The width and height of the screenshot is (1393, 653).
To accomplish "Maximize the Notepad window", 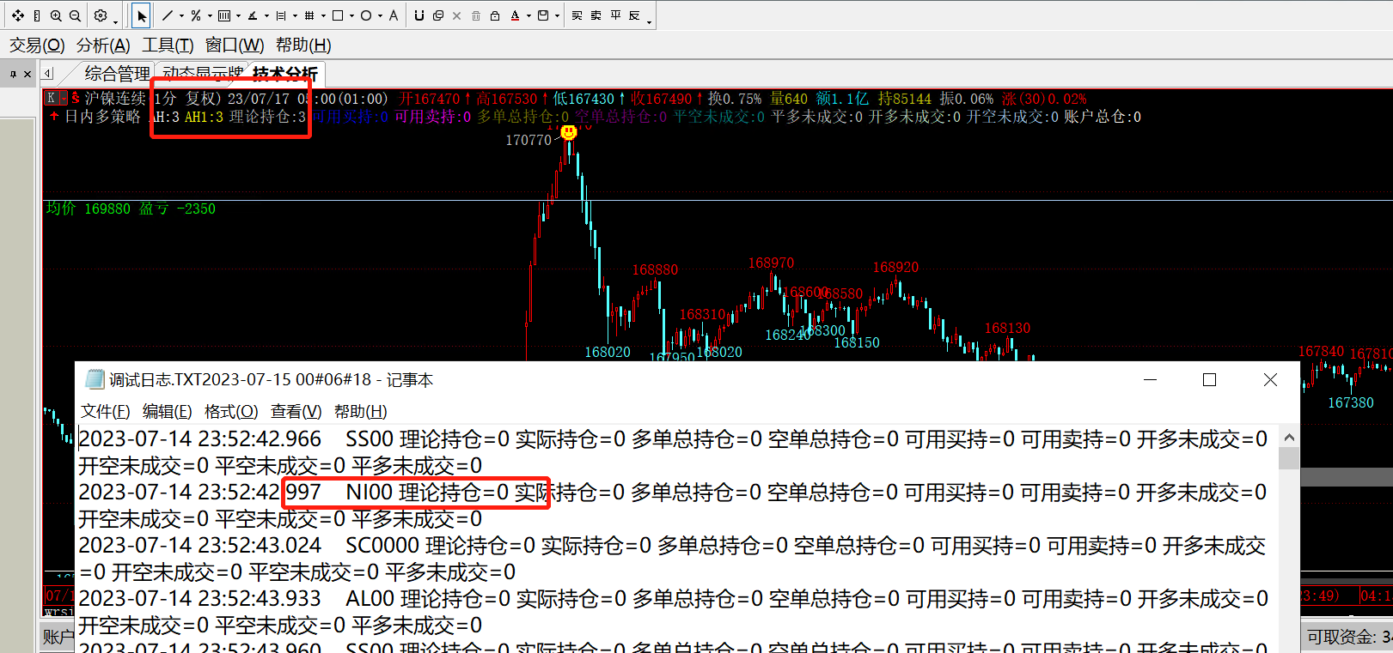I will [x=1209, y=379].
